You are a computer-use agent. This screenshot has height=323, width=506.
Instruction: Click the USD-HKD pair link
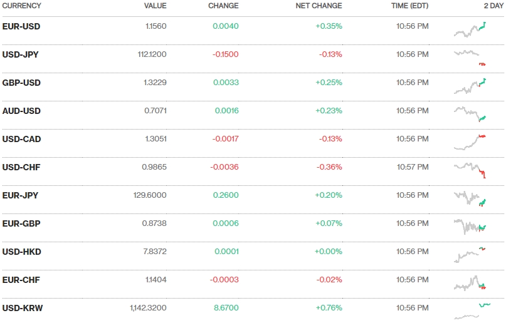(x=22, y=252)
